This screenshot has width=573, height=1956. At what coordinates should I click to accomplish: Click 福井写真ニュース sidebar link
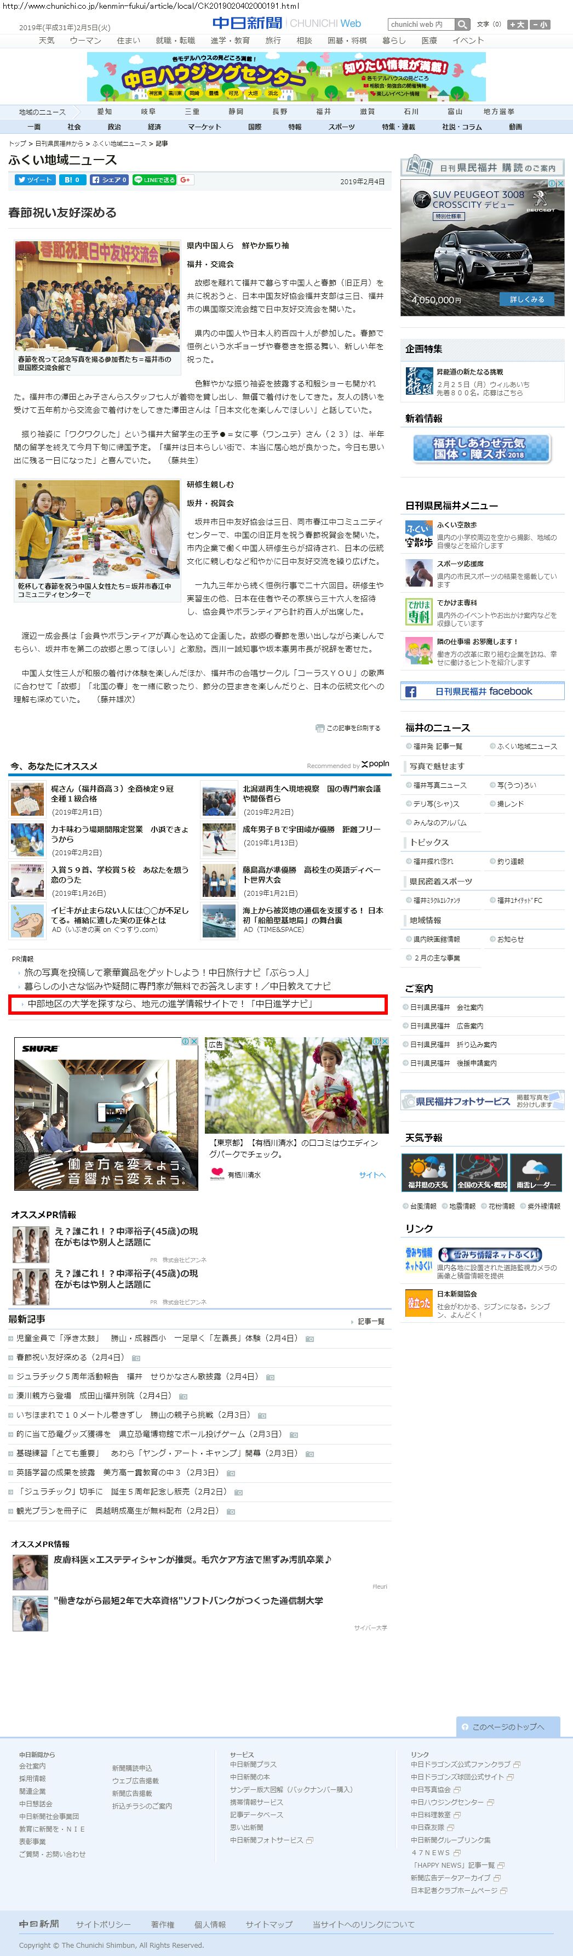coord(440,785)
